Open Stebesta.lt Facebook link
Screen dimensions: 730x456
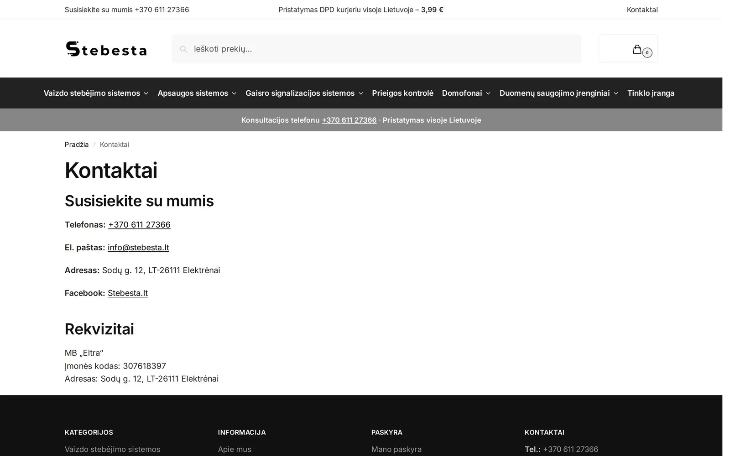point(128,293)
